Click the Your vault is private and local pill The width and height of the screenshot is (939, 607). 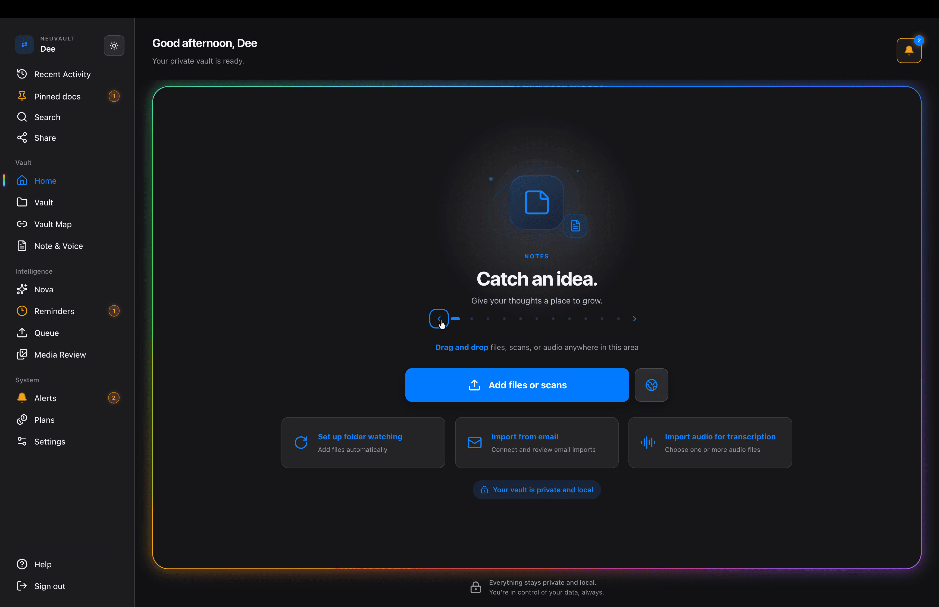[537, 490]
